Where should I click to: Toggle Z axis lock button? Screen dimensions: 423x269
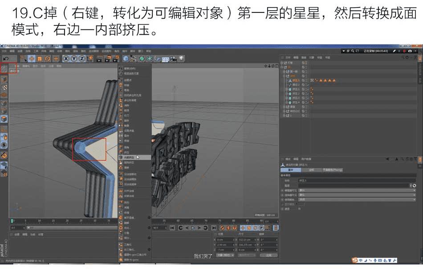[x=81, y=58]
